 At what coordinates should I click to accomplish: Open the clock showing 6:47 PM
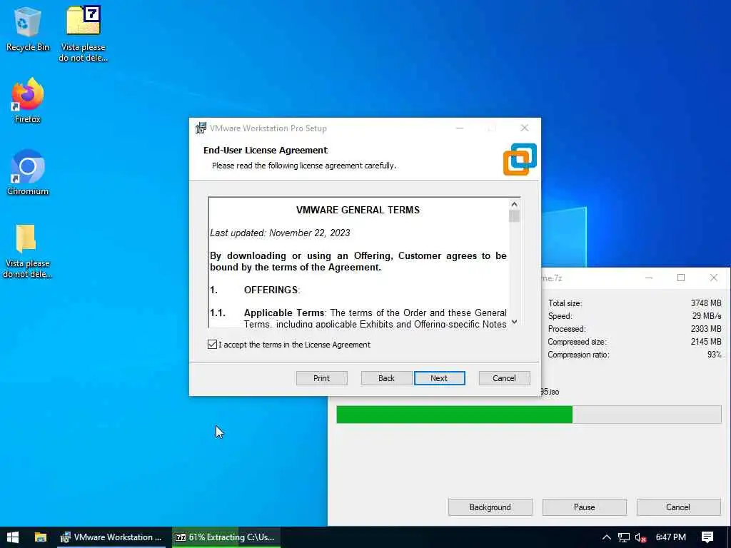(670, 537)
